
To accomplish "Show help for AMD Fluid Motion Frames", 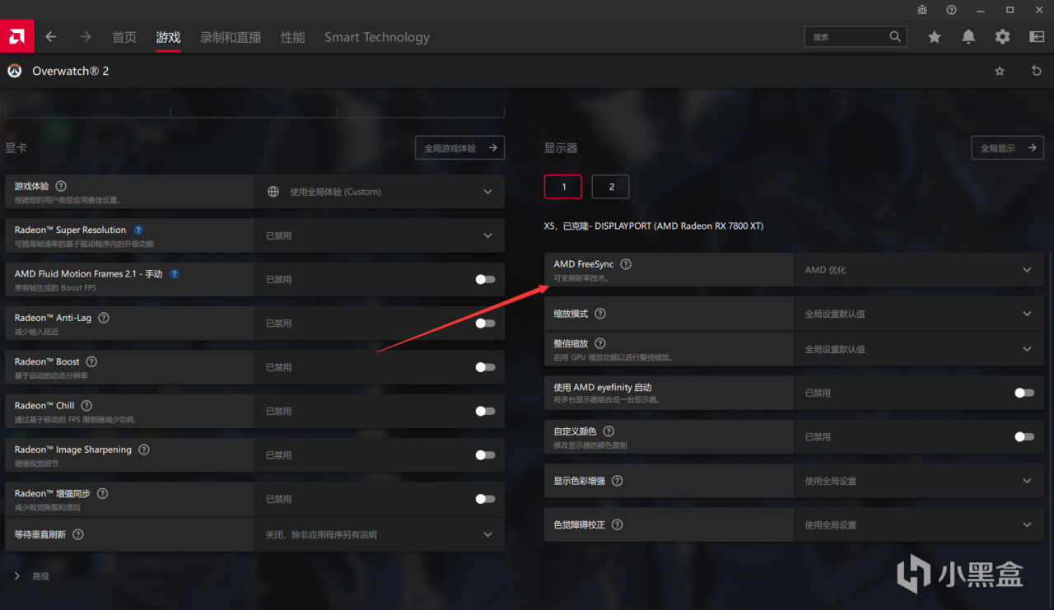I will click(x=175, y=274).
